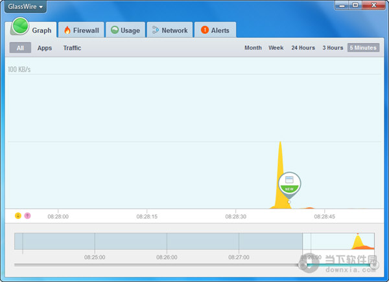Minimize the GlassWire window

click(x=342, y=5)
